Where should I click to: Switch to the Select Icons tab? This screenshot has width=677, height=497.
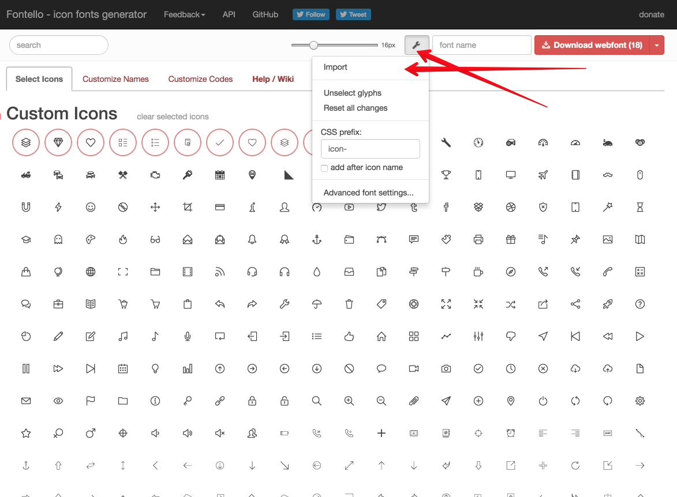(x=39, y=79)
